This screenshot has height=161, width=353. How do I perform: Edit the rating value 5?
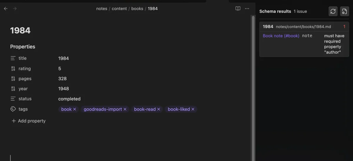[60, 69]
